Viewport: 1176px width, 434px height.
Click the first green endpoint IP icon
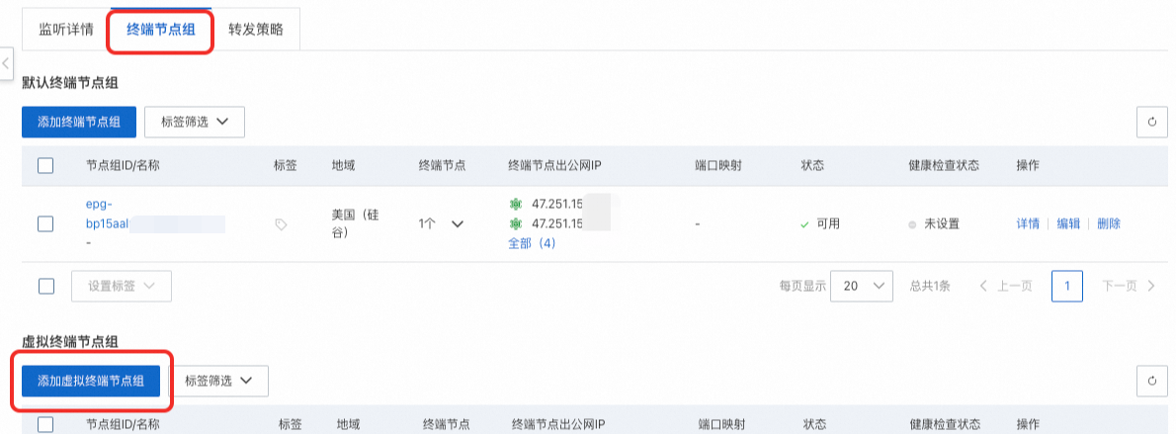point(514,204)
